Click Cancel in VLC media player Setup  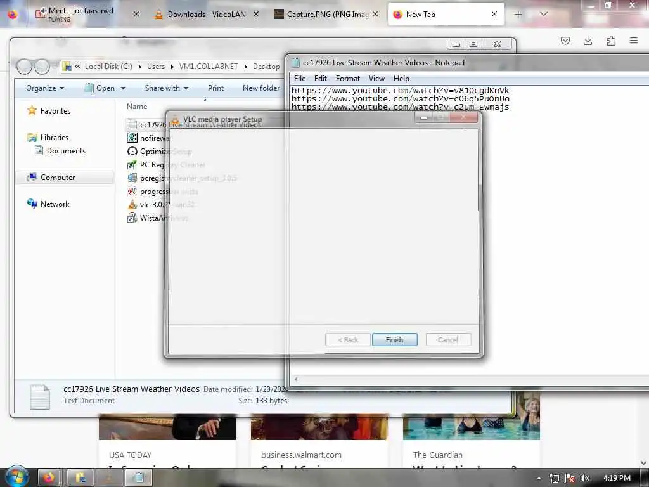pos(448,340)
